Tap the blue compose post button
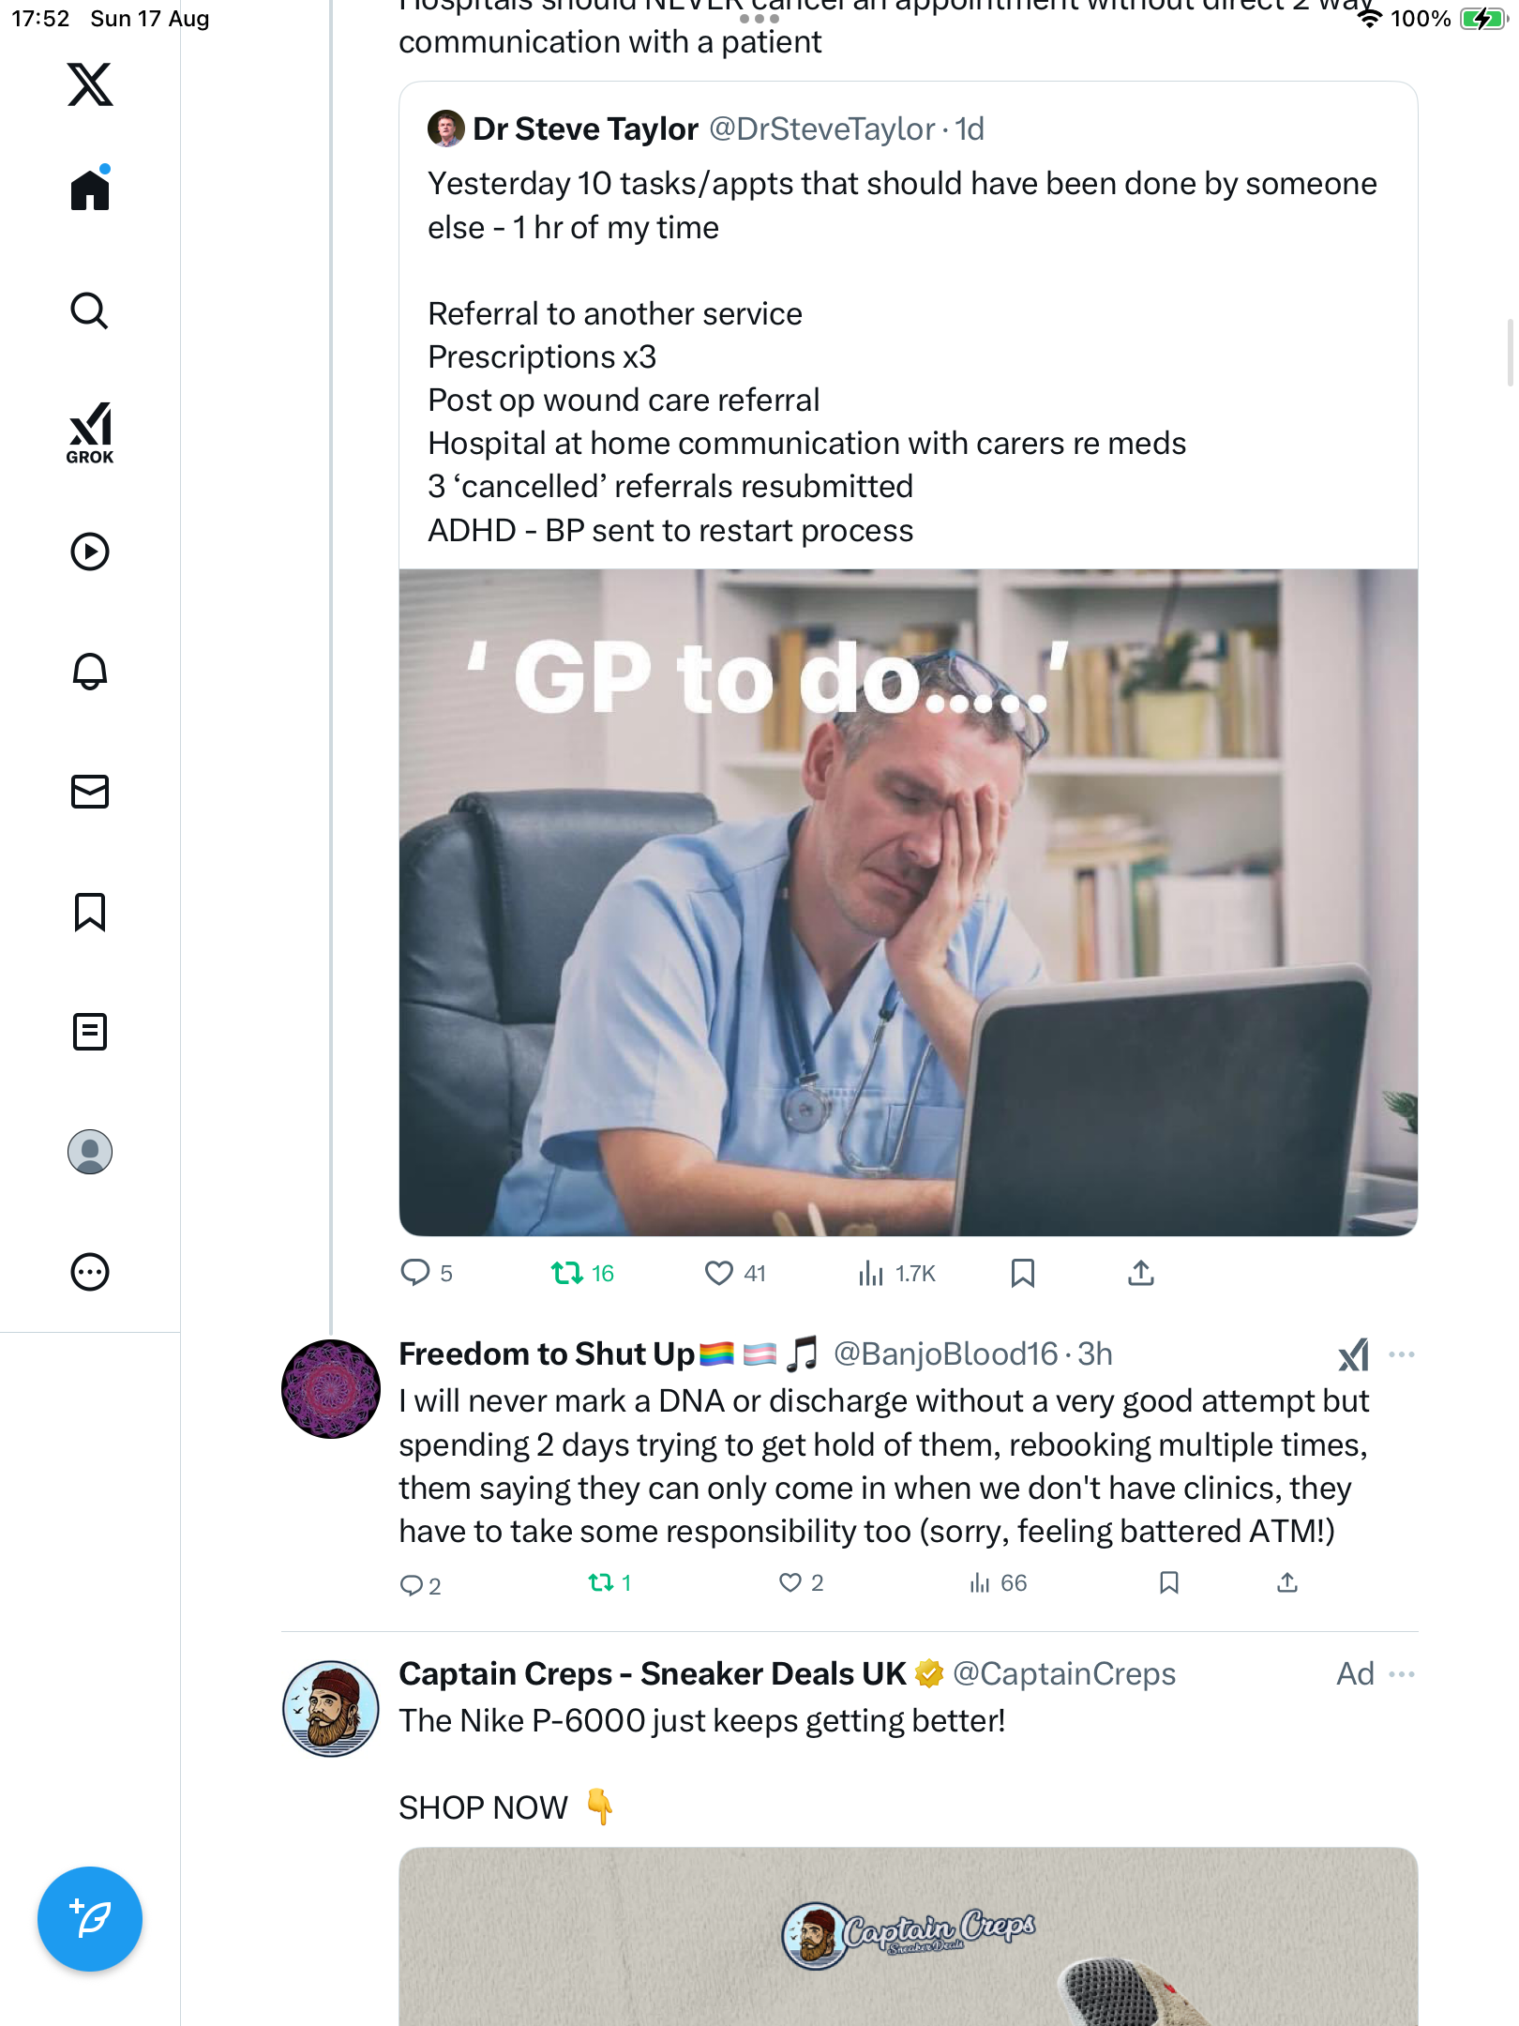Image resolution: width=1519 pixels, height=2026 pixels. click(90, 1919)
